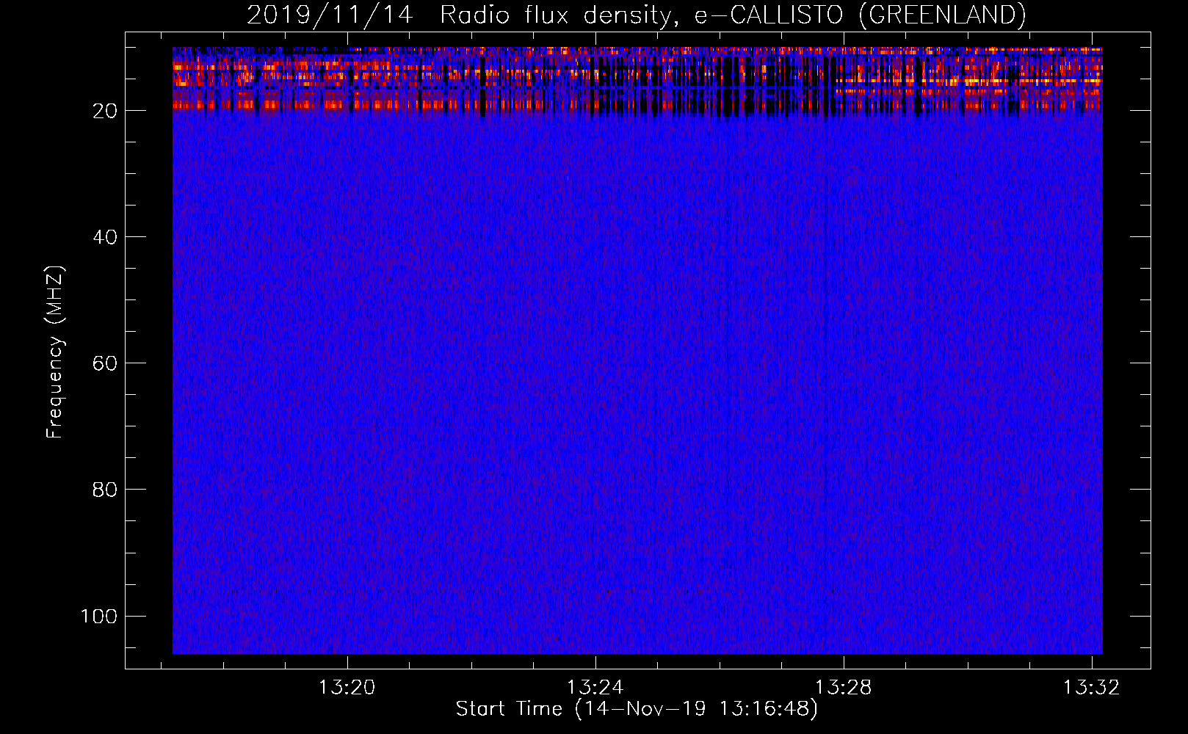Click the 100 frequency tick label
The height and width of the screenshot is (734, 1188).
99,616
